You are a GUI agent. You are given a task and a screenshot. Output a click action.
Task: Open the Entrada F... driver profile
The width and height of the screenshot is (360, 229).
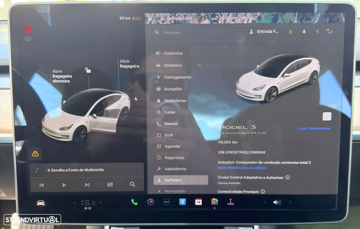click(264, 32)
